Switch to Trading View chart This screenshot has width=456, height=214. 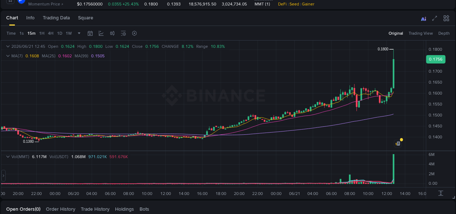(421, 33)
